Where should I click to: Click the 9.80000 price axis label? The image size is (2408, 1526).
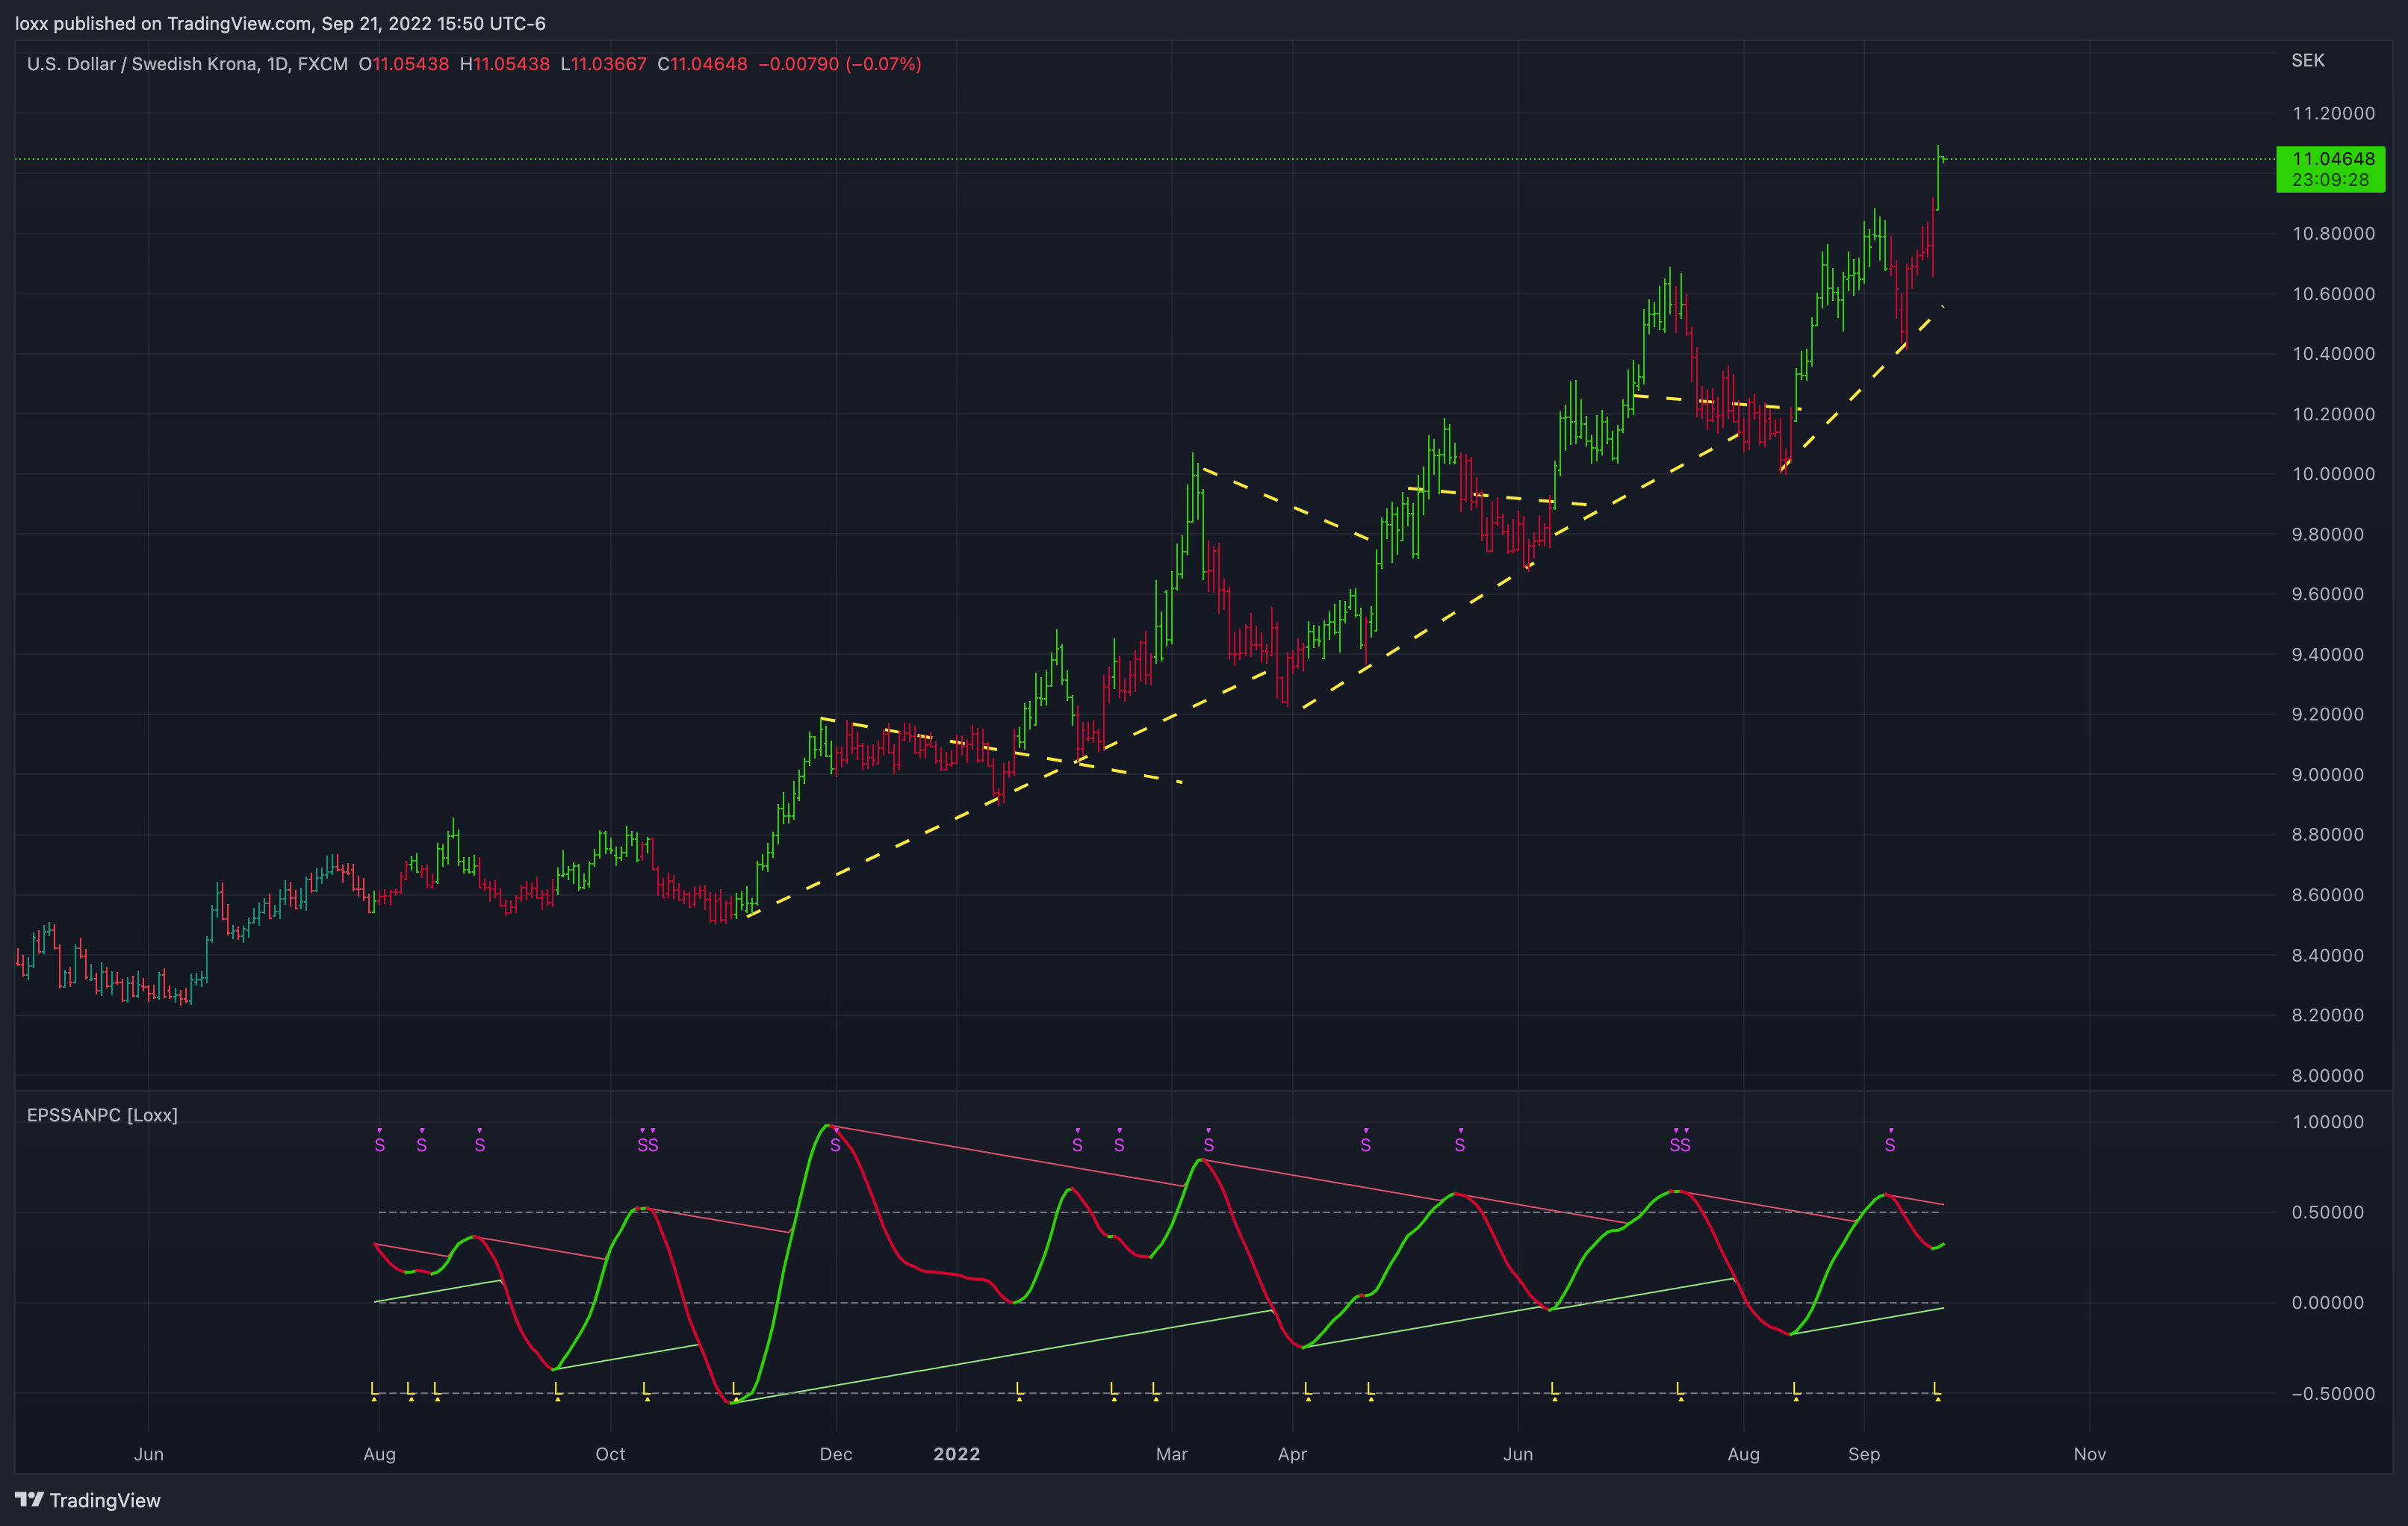2328,535
